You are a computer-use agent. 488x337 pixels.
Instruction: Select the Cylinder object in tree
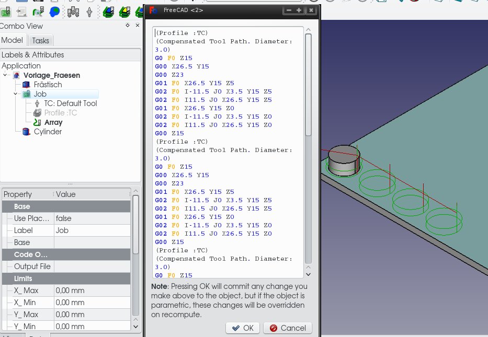48,132
